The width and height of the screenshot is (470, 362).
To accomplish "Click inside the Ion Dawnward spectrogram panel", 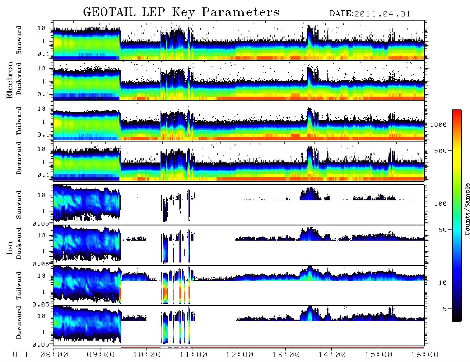I will 239,325.
